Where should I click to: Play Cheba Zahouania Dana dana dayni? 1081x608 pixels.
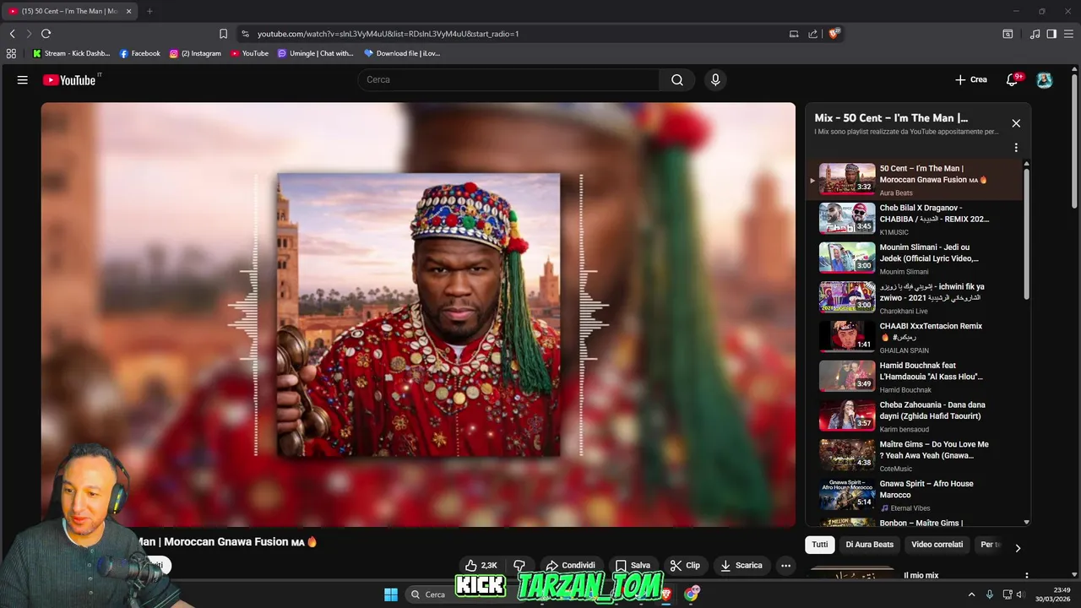click(x=915, y=416)
